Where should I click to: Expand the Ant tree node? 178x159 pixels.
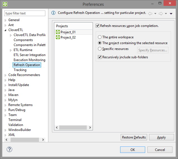[5, 25]
